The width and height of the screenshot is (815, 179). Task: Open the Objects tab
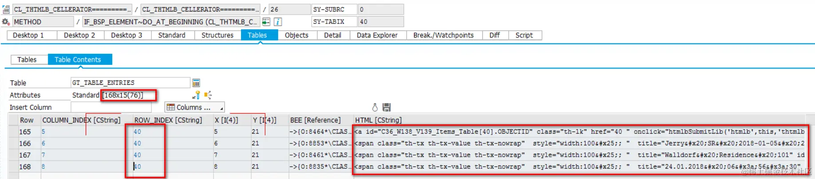tap(297, 35)
